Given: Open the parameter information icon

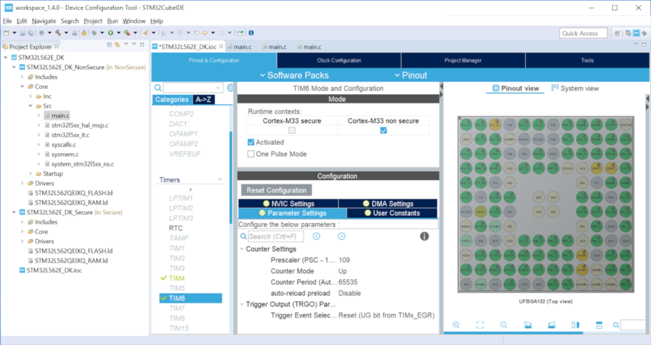Looking at the screenshot, I should 425,236.
